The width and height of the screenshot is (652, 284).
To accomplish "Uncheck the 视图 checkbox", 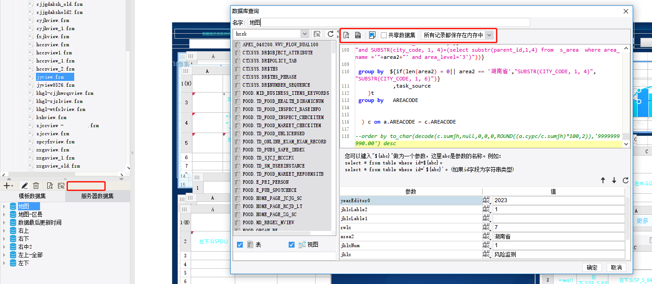I will pyautogui.click(x=291, y=244).
